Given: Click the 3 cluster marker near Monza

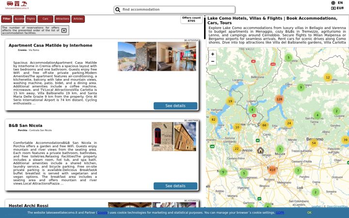Looking at the screenshot, I should click(x=280, y=149).
